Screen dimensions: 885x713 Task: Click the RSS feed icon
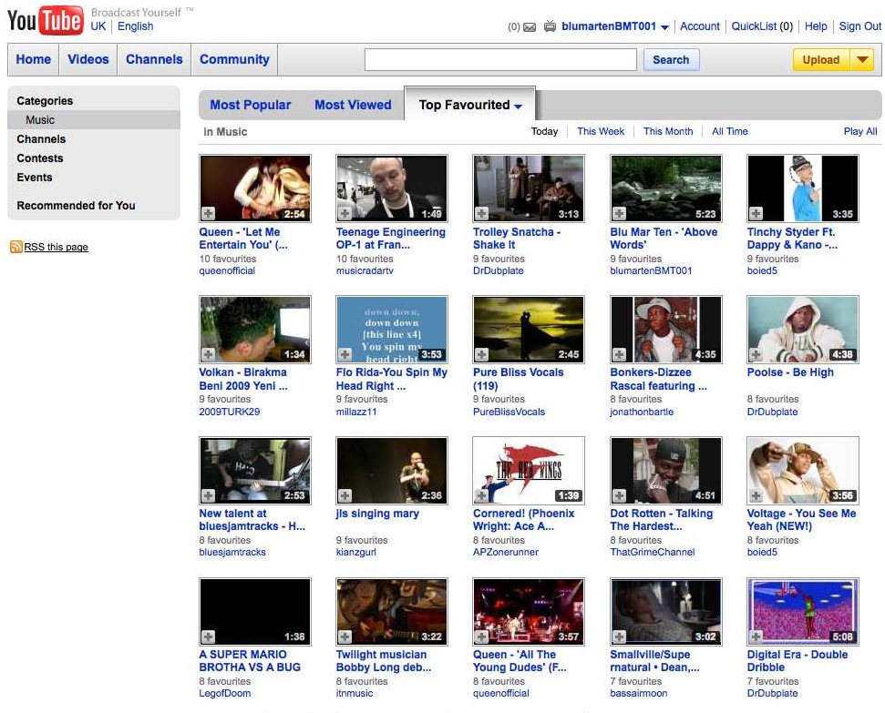(x=15, y=247)
